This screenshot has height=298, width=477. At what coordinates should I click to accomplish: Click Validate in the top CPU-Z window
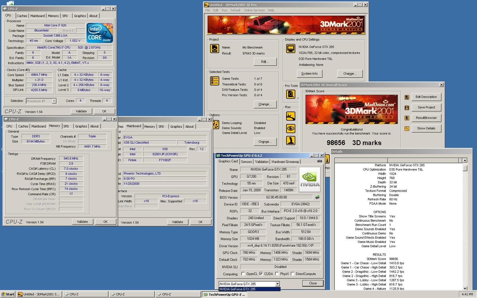click(81, 111)
